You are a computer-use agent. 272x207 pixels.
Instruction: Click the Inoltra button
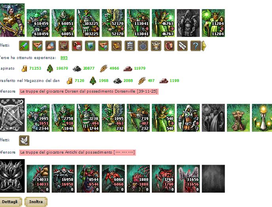(36, 201)
